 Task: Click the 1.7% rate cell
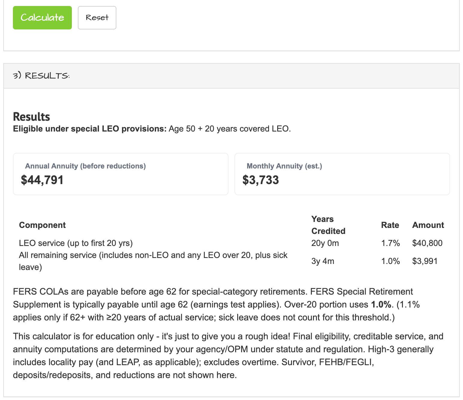click(391, 243)
